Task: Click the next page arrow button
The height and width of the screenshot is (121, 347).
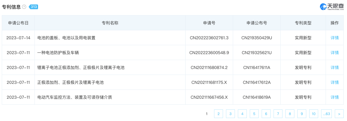Action: tap(339, 114)
